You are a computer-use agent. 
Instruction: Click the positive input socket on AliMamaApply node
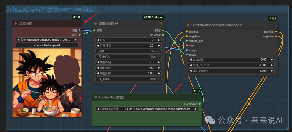tap(187, 32)
